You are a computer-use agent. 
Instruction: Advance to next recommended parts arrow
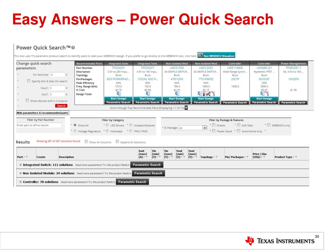186,108
